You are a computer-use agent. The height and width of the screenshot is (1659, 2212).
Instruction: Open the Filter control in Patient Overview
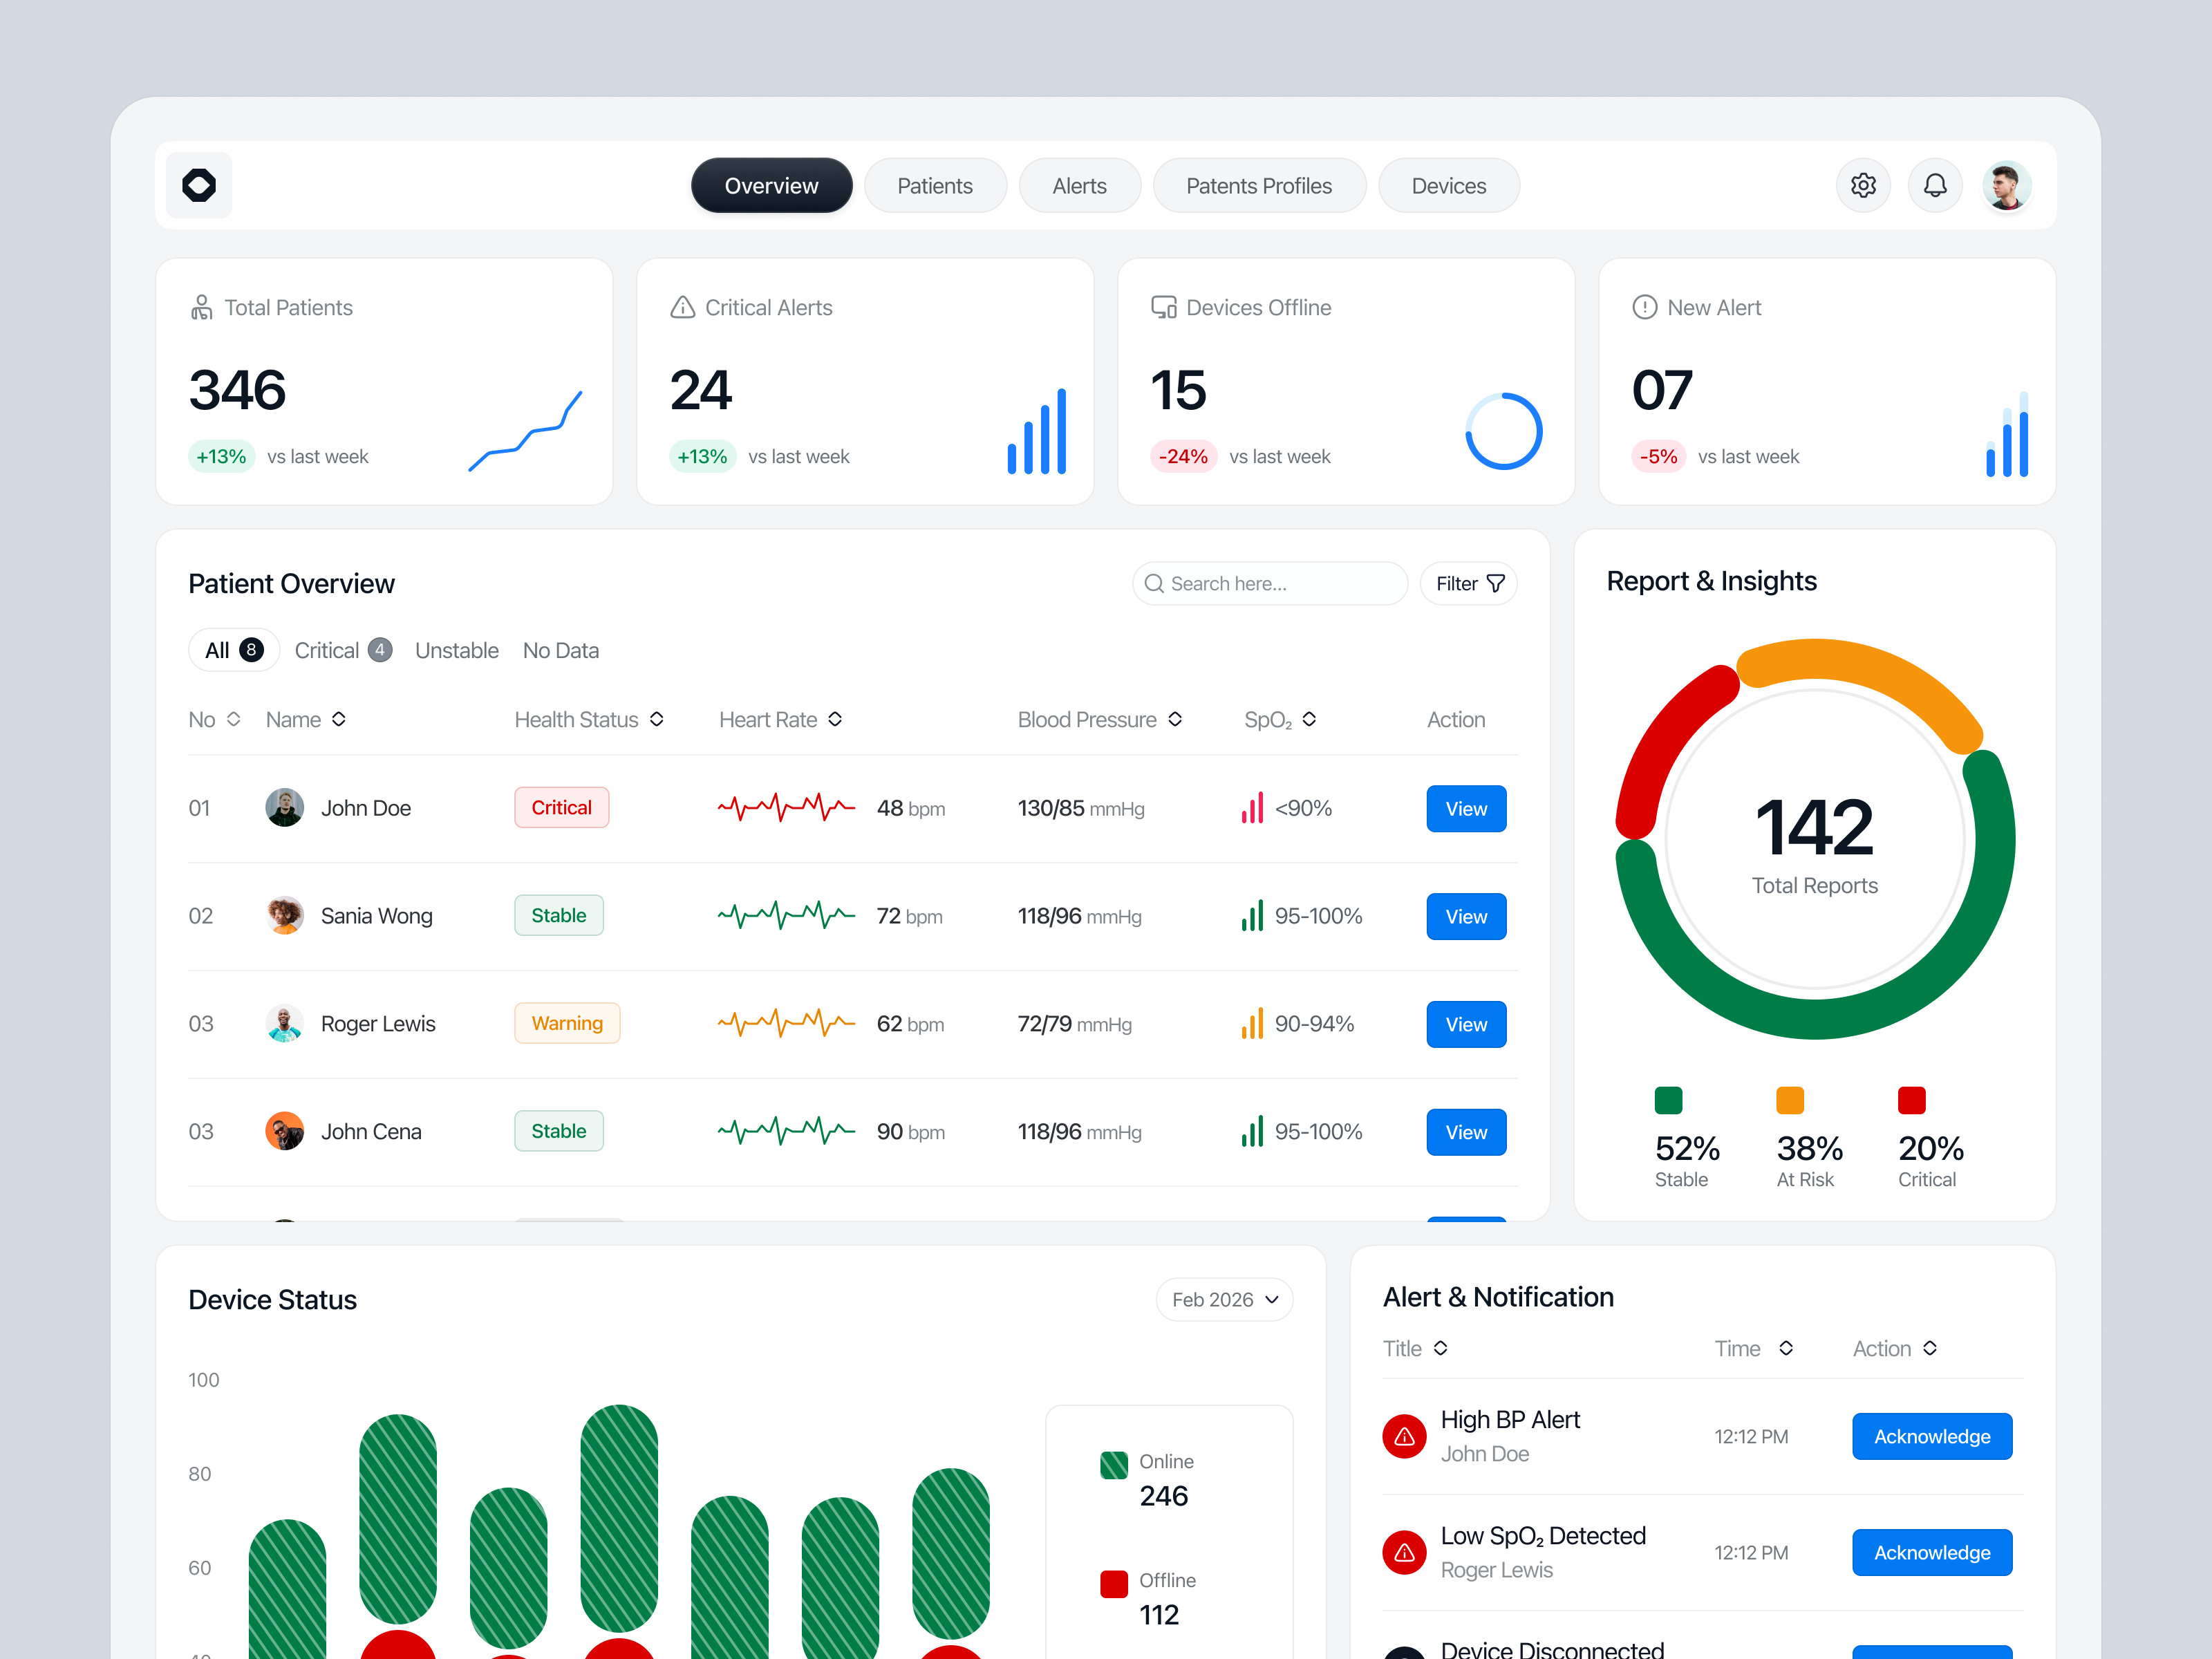coord(1467,583)
